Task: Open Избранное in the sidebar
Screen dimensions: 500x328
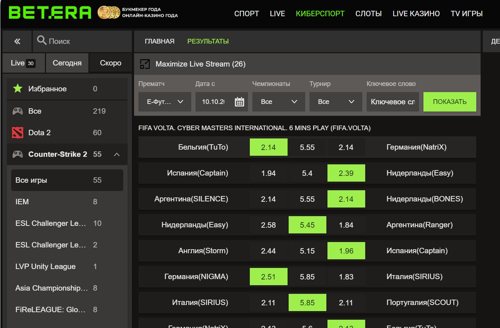Action: [67, 89]
